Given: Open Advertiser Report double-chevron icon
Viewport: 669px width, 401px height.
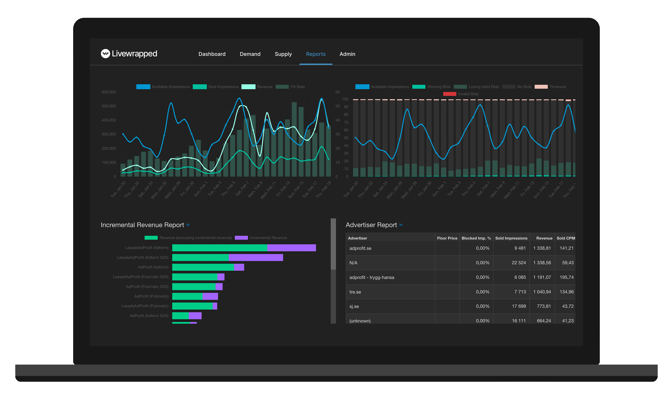Looking at the screenshot, I should [400, 225].
